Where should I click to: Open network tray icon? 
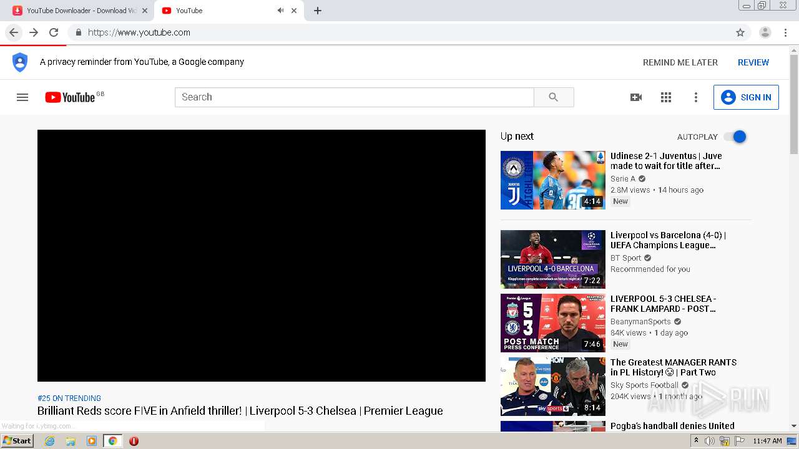click(725, 441)
